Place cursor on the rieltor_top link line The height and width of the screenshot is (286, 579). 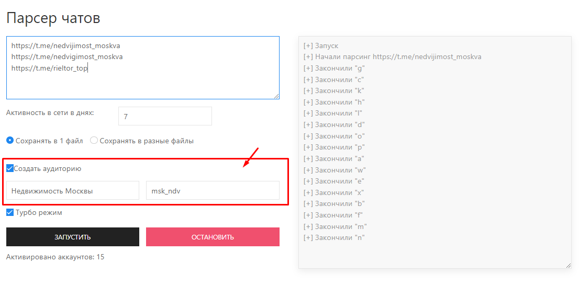(x=49, y=68)
